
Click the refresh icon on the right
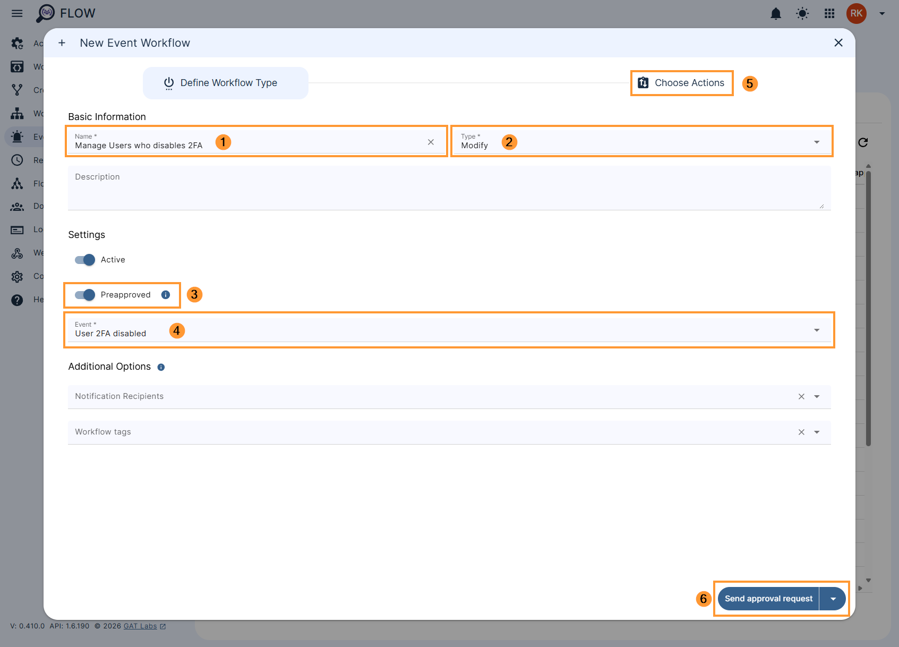[863, 142]
